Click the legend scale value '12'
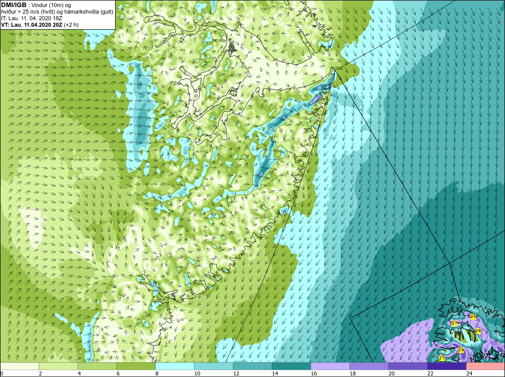505x377 pixels. 236,373
